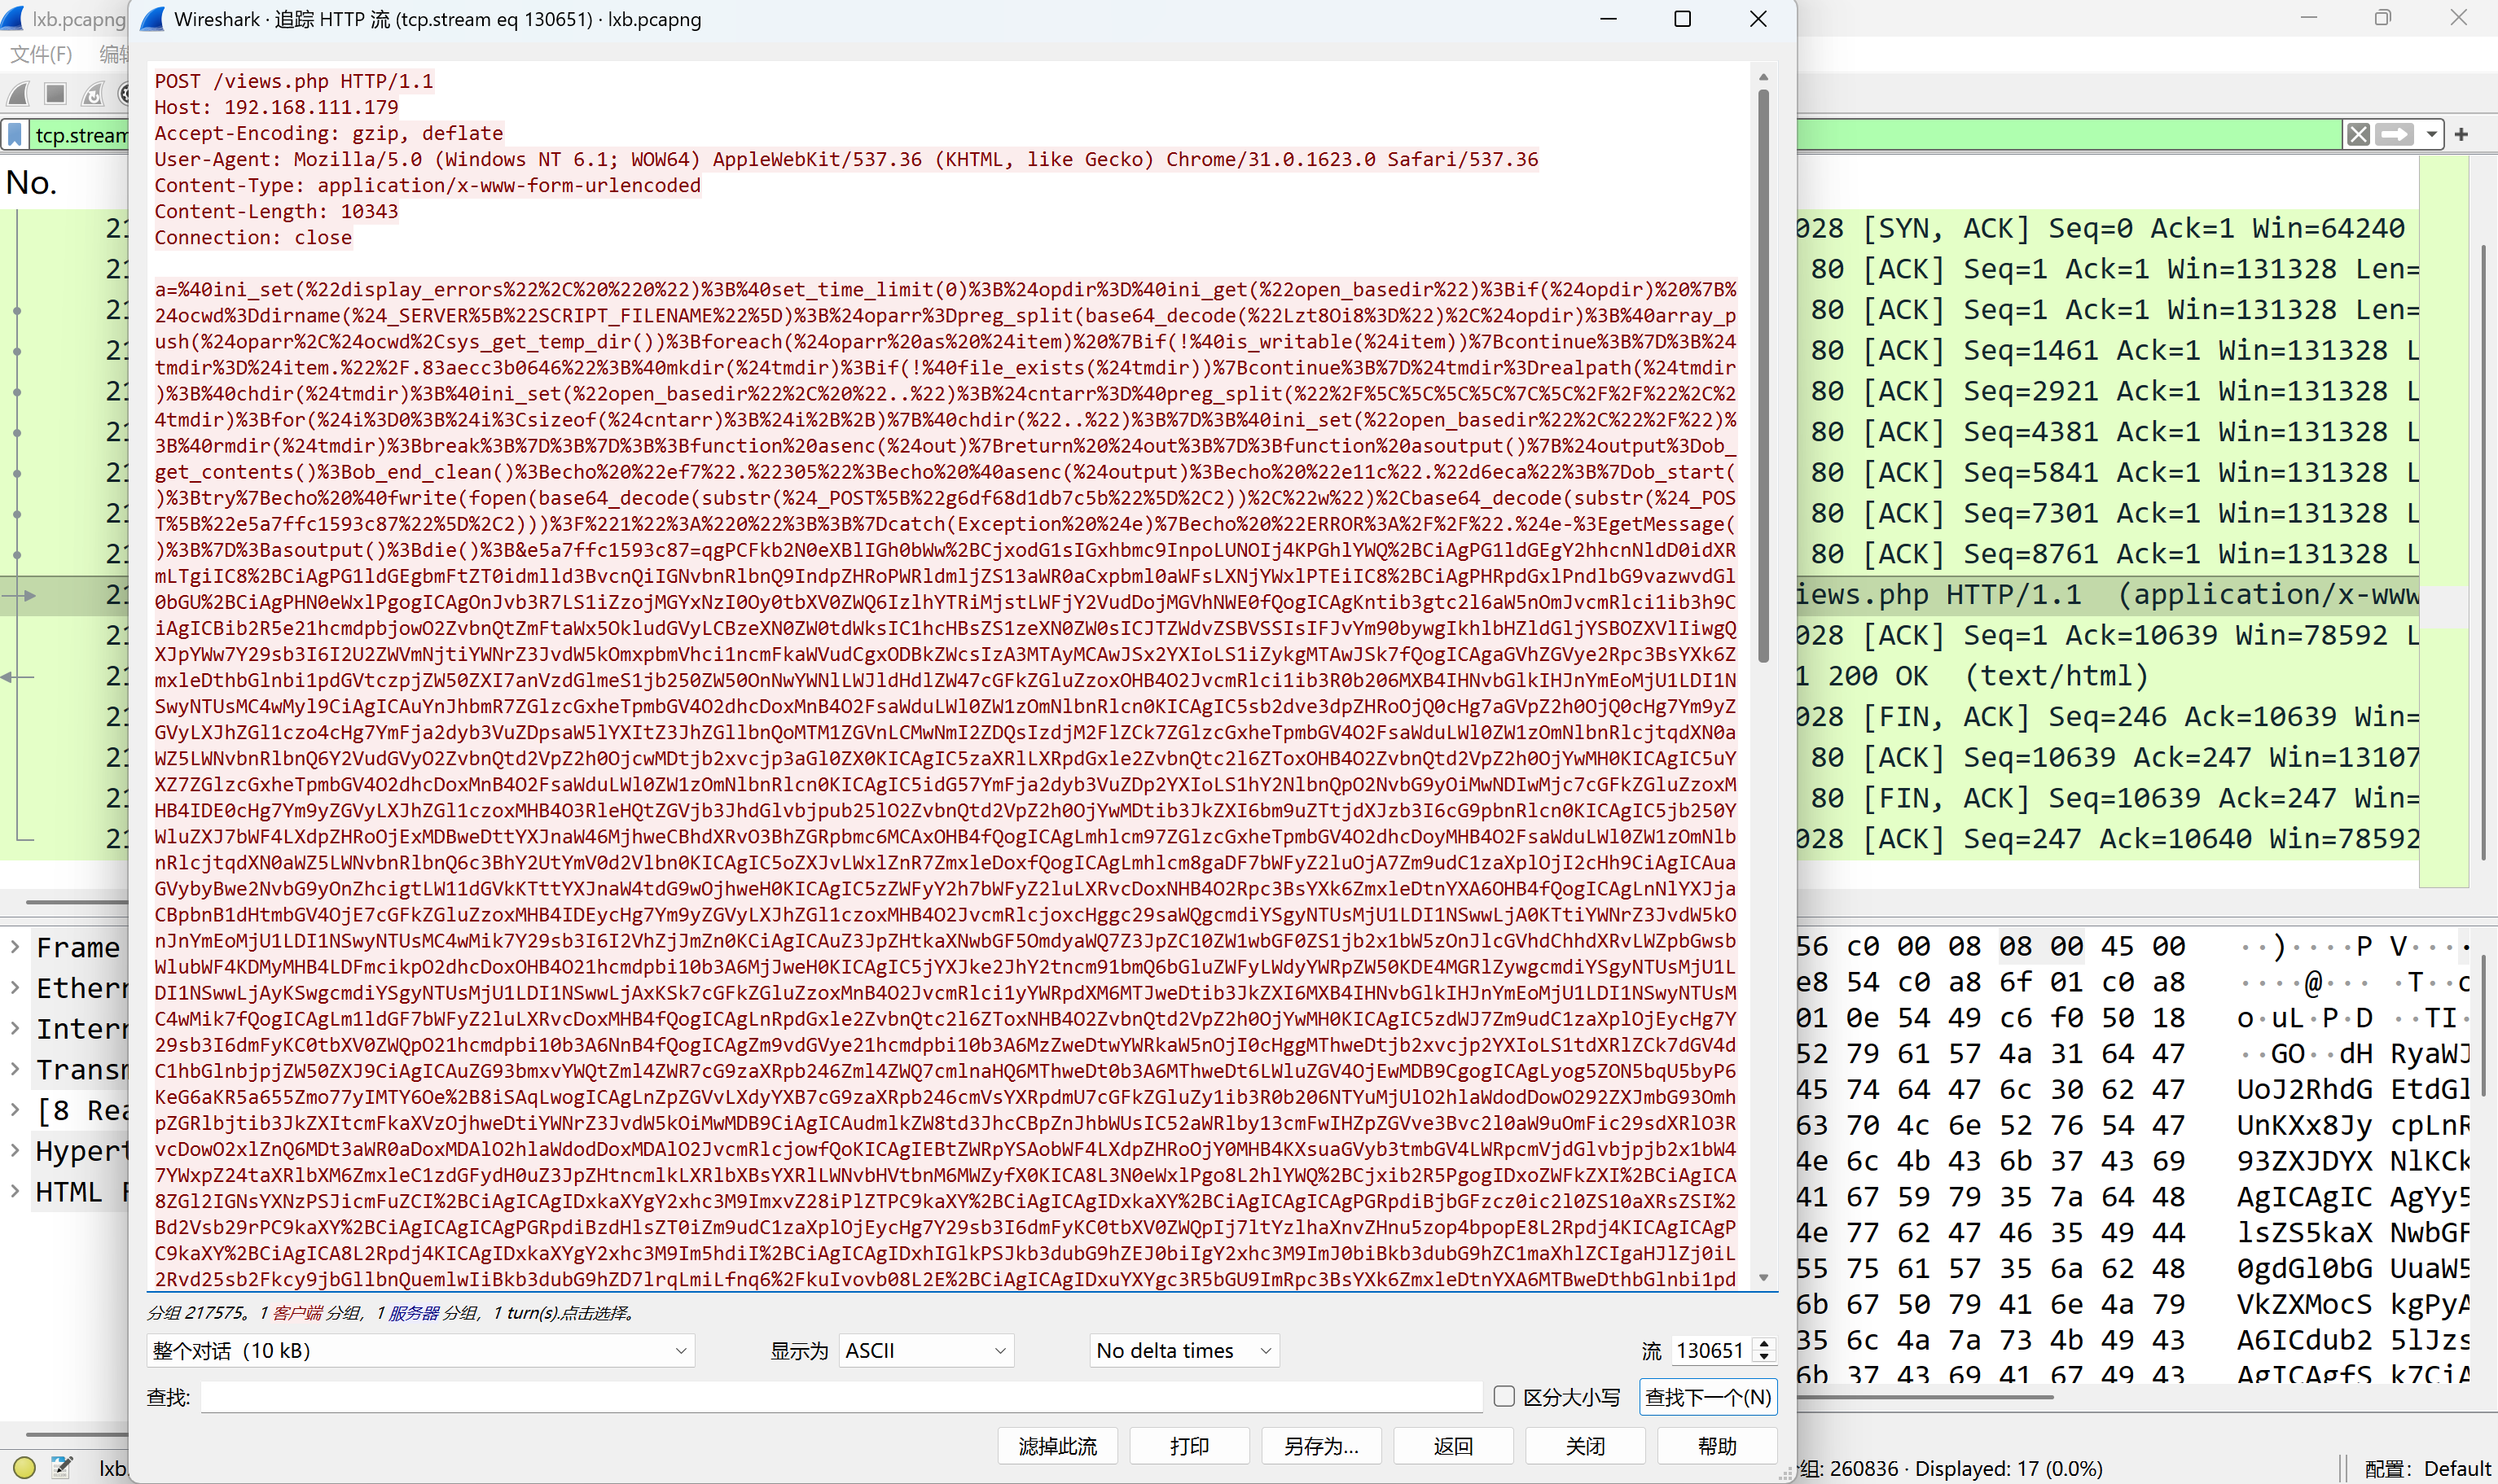Viewport: 2498px width, 1484px height.
Task: Click the stop capture square icon
Action: click(x=55, y=94)
